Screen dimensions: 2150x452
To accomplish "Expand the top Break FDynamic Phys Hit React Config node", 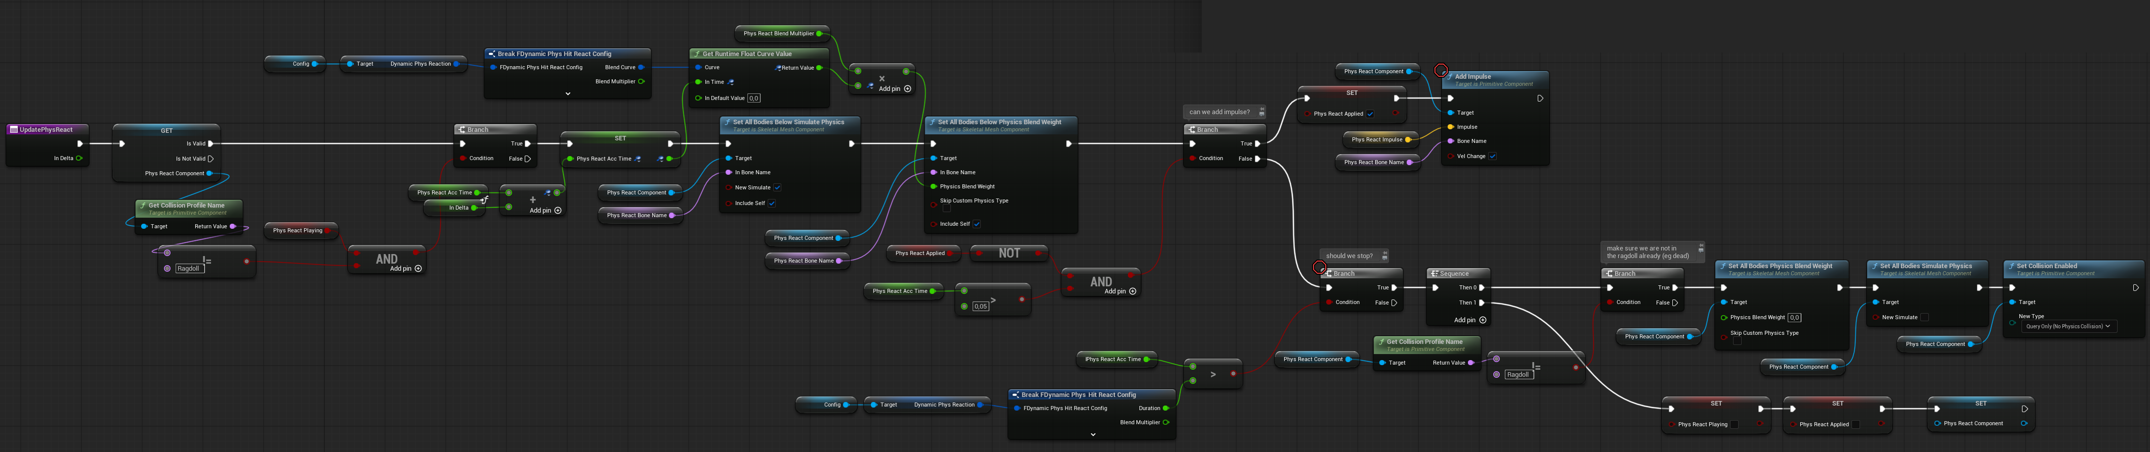I will point(568,93).
